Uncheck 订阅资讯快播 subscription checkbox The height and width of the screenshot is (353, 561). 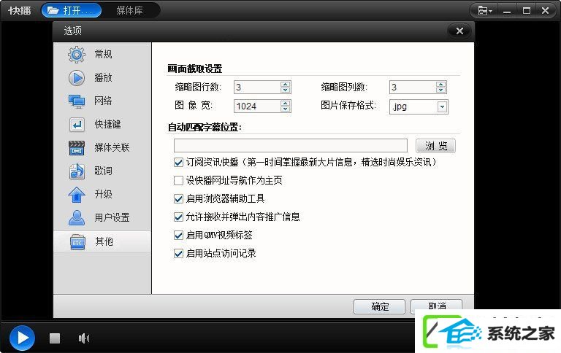(178, 163)
